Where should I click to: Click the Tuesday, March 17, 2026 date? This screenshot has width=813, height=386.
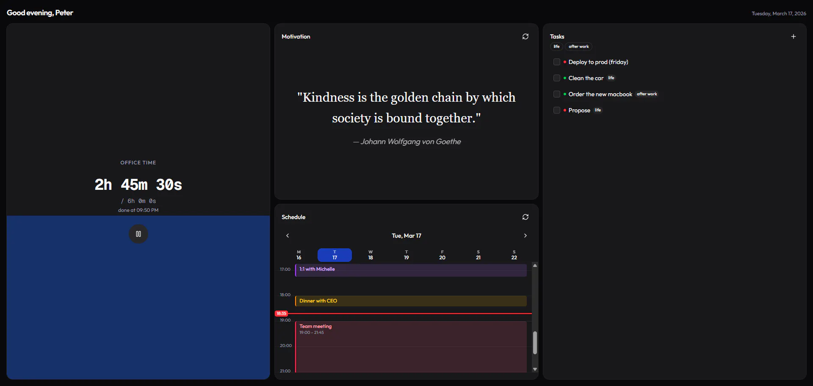(779, 14)
